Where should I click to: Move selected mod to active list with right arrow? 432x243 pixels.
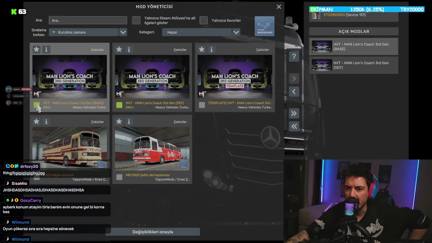click(294, 79)
